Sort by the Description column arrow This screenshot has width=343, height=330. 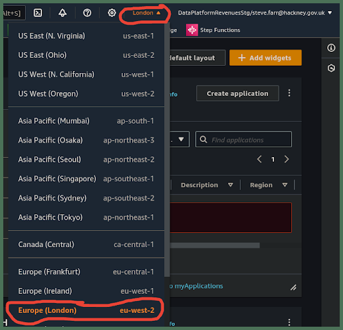(x=231, y=185)
